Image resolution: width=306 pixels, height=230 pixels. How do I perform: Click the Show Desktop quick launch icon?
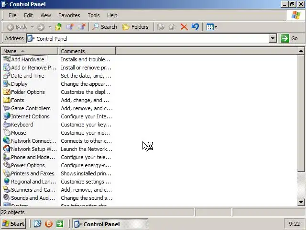point(37,224)
